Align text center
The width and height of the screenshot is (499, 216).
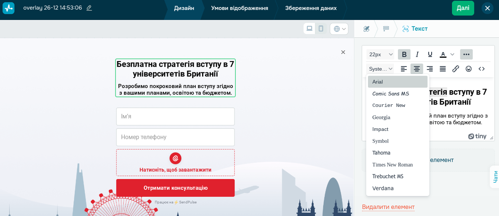click(417, 69)
